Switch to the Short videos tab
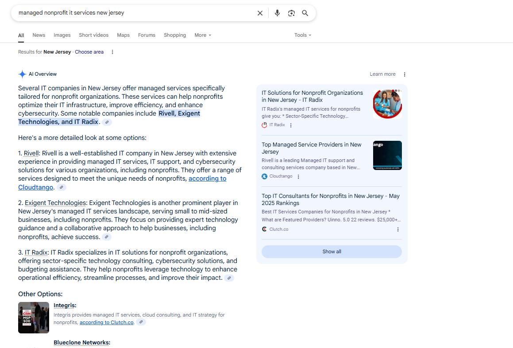513x348 pixels. tap(93, 35)
